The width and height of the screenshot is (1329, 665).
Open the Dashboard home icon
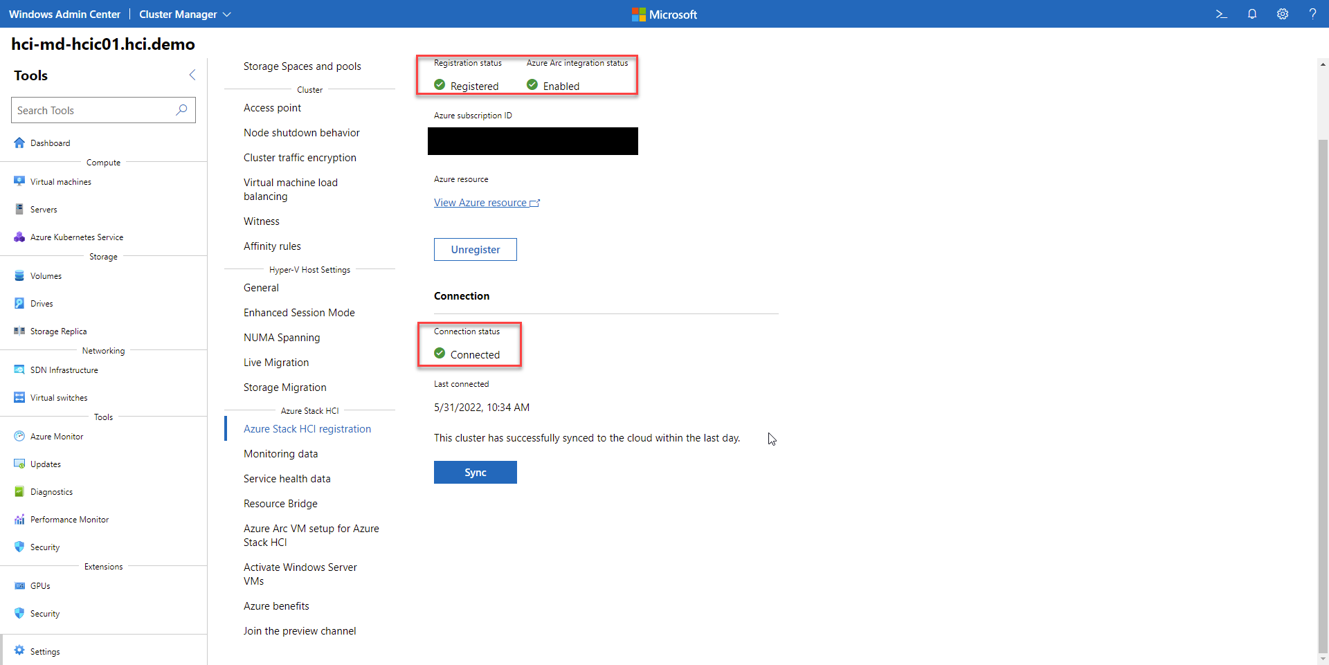tap(19, 143)
